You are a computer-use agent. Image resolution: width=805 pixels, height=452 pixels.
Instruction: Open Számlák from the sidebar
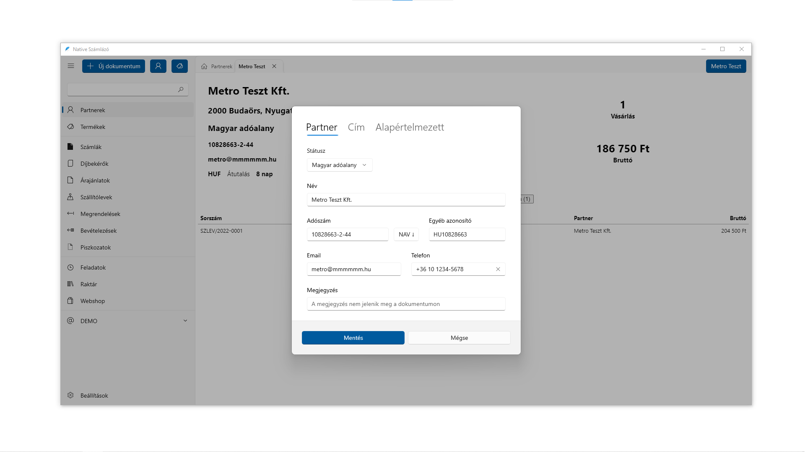(91, 147)
